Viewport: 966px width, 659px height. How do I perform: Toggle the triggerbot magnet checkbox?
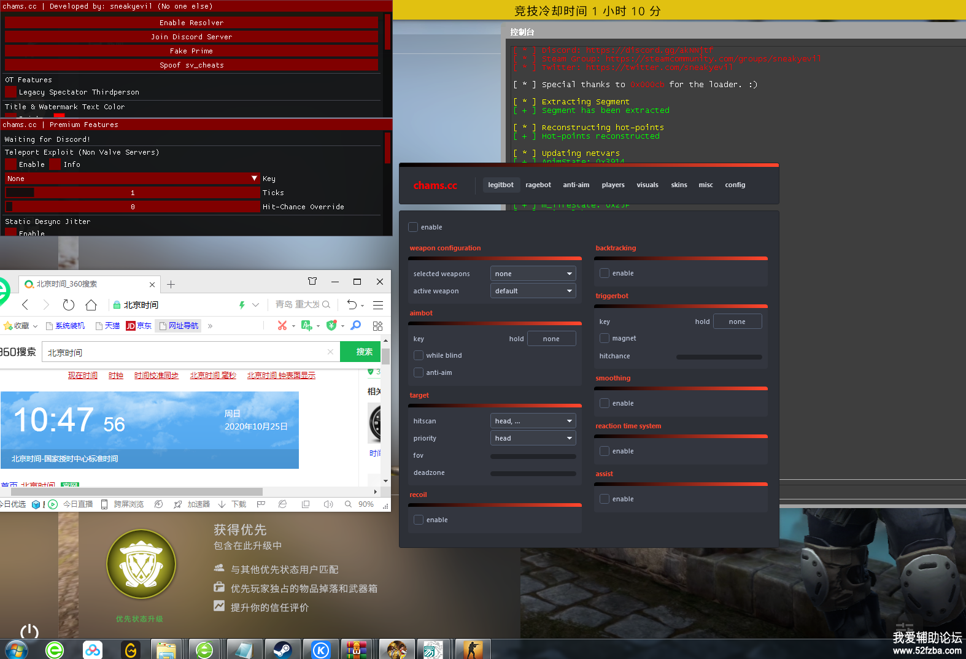tap(605, 339)
